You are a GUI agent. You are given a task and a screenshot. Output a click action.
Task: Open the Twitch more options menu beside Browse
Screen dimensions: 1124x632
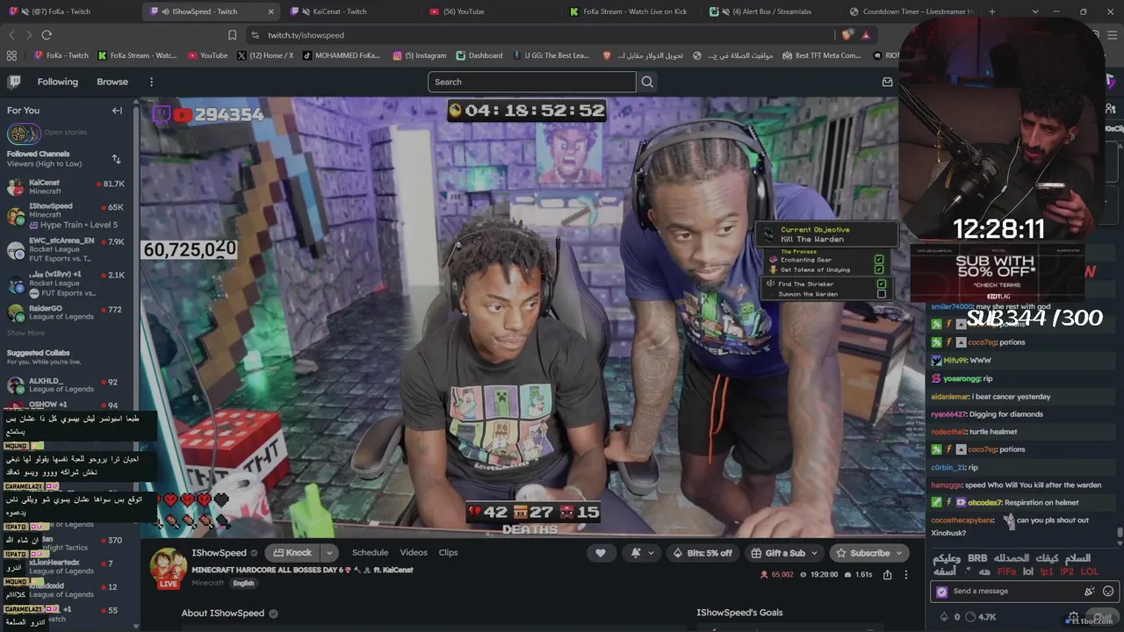click(151, 82)
